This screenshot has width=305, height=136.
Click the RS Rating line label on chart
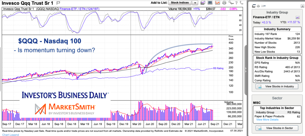pyautogui.click(x=218, y=68)
